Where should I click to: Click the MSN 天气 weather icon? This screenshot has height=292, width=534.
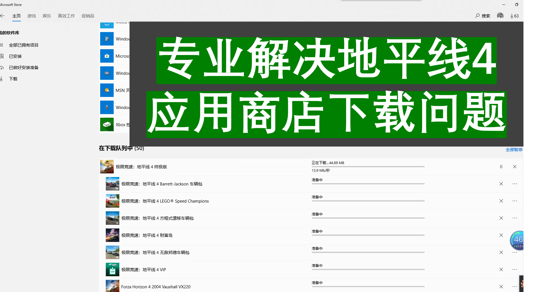point(107,90)
